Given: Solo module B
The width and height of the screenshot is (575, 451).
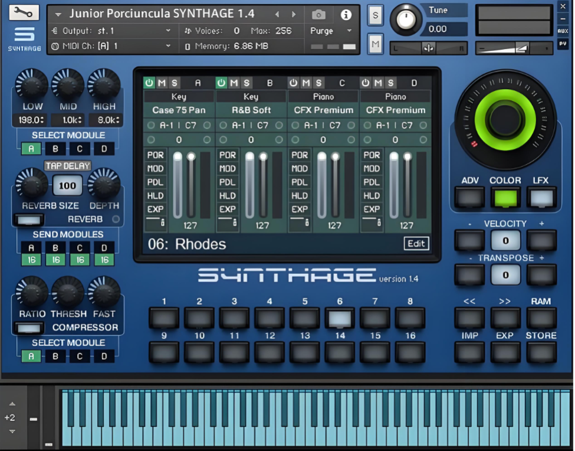Looking at the screenshot, I should click(247, 83).
